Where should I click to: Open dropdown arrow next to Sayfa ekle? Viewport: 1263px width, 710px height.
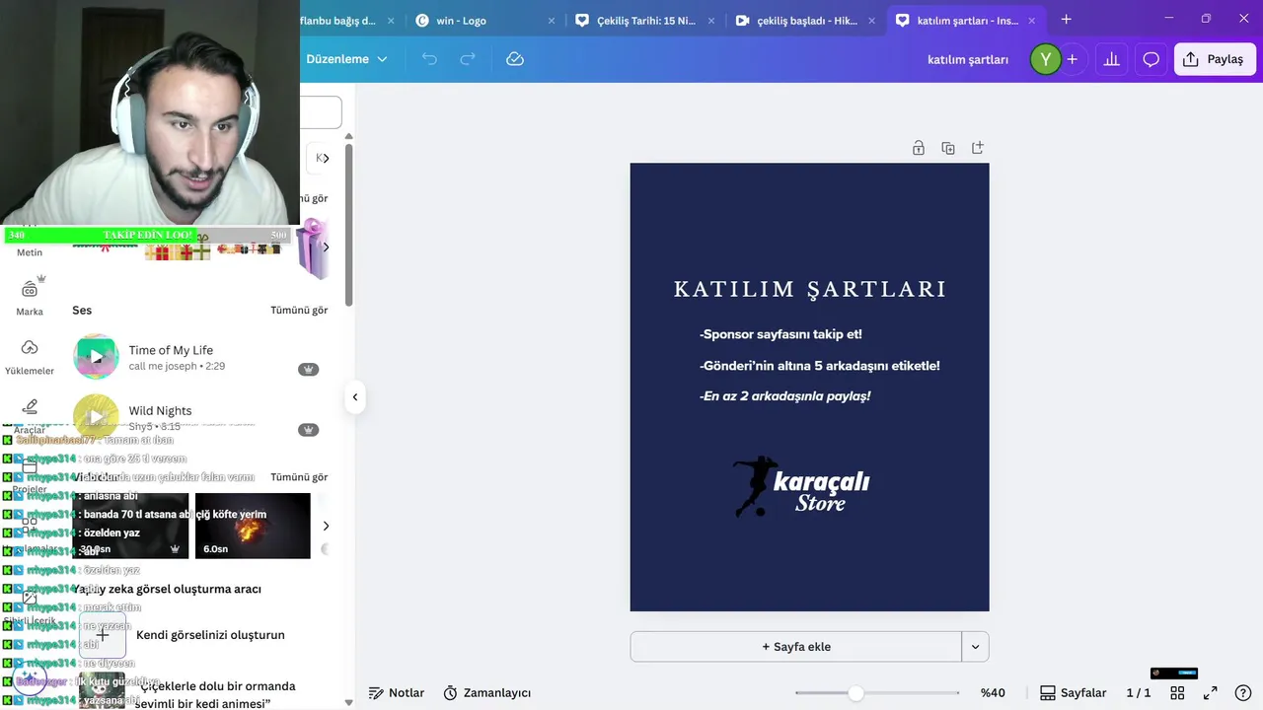(975, 647)
